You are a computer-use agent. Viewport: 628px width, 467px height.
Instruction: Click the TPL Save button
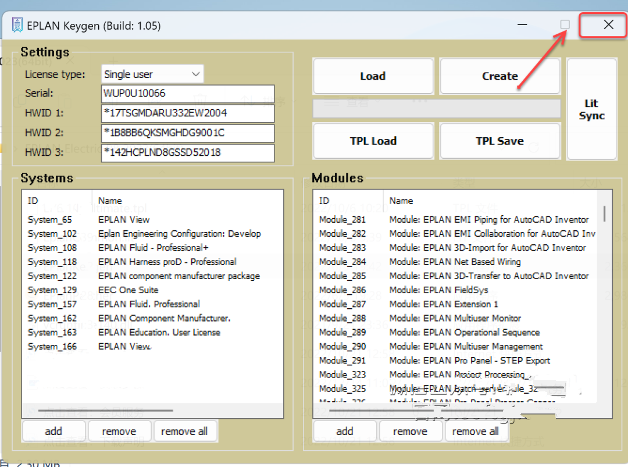pos(500,141)
